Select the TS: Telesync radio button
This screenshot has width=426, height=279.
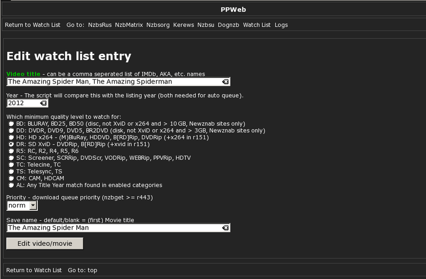[x=11, y=171]
